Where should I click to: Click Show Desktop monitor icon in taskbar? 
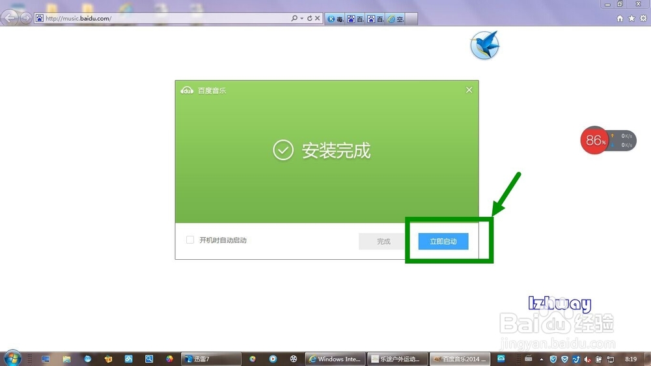(46, 359)
